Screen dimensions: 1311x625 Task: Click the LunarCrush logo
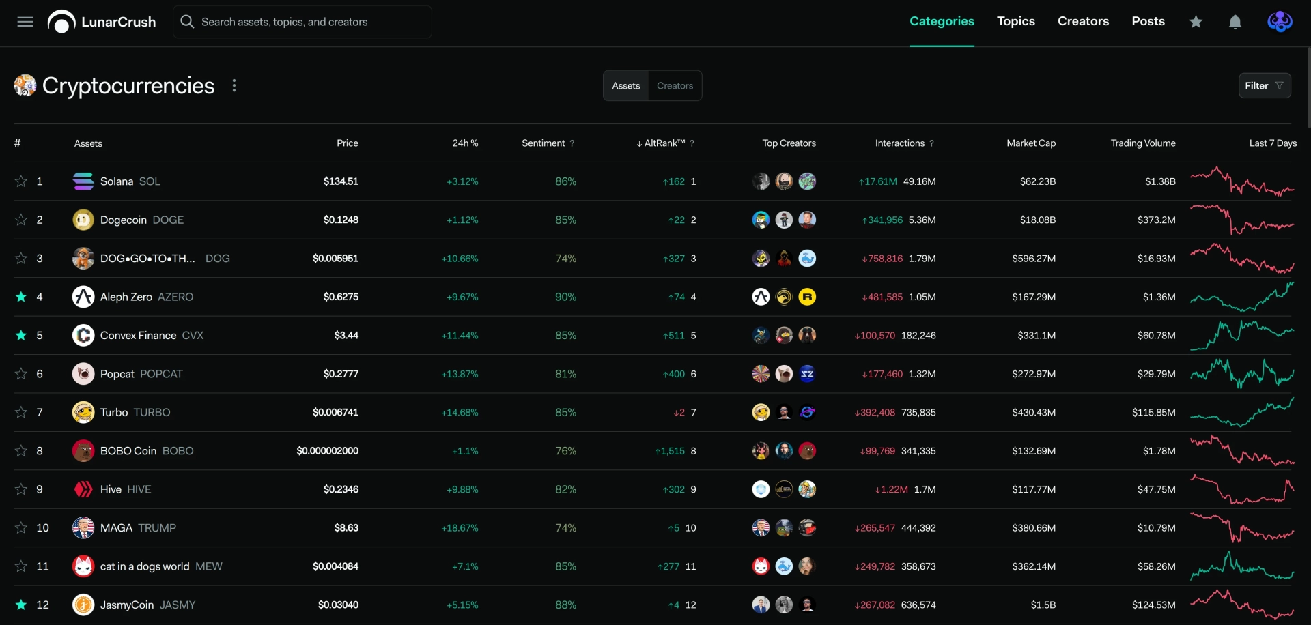pos(102,22)
